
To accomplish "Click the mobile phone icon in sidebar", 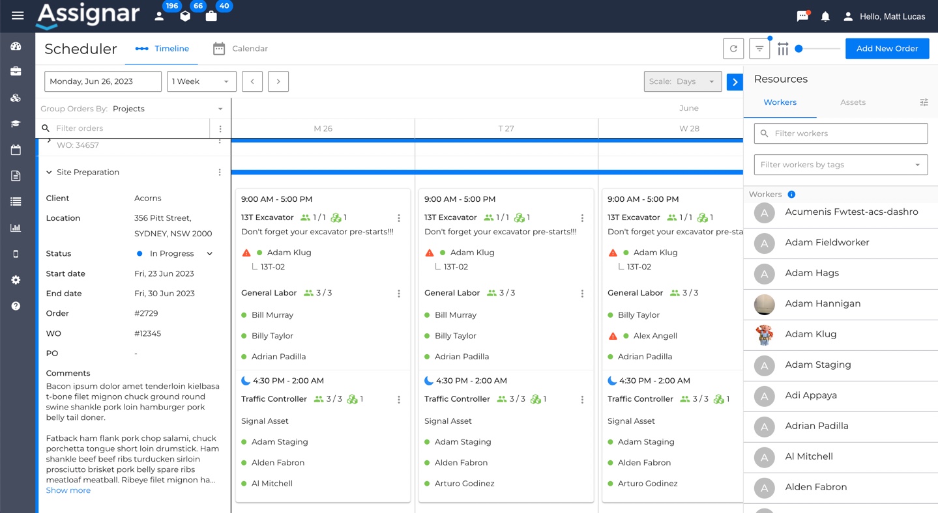I will (x=16, y=253).
